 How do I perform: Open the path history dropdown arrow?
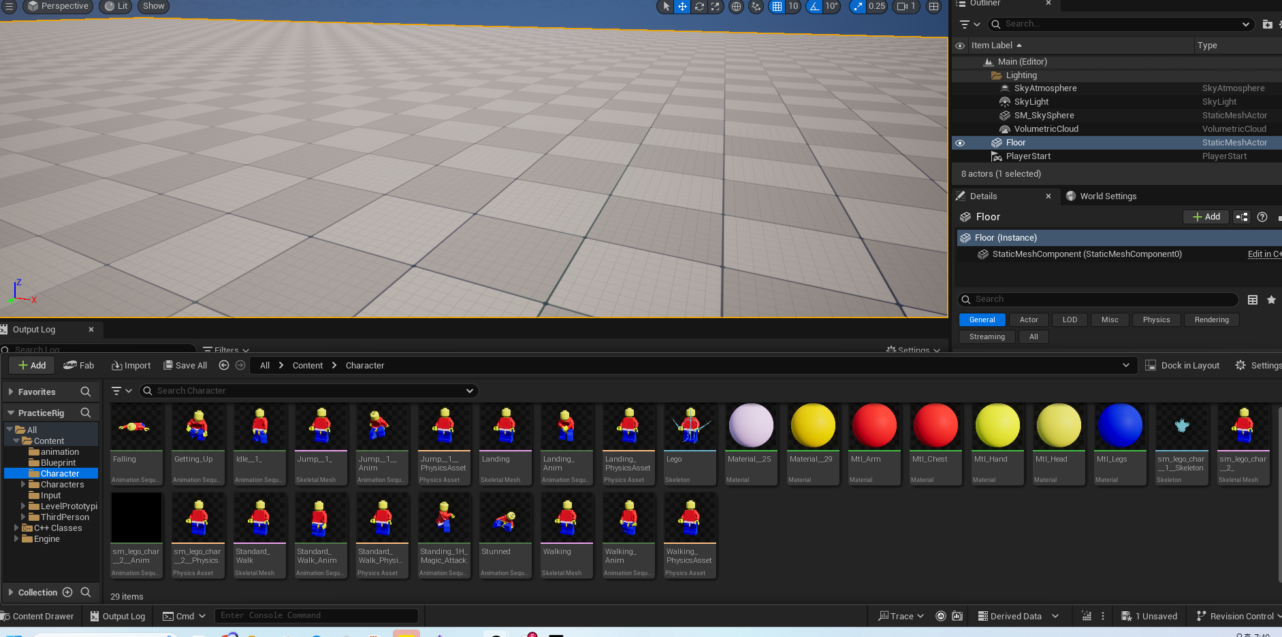pyautogui.click(x=1125, y=366)
